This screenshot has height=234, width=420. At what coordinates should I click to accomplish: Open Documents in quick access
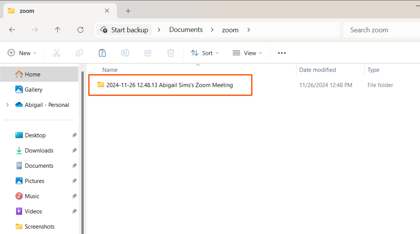(39, 165)
